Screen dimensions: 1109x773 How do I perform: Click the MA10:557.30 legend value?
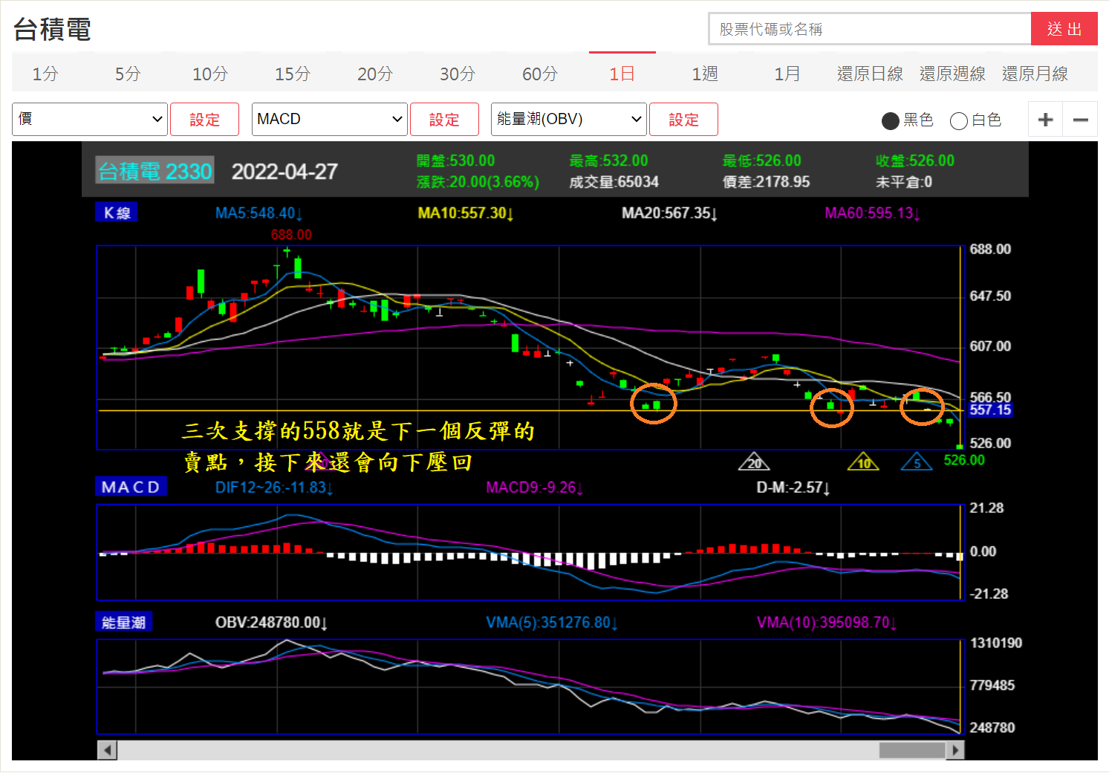point(466,213)
